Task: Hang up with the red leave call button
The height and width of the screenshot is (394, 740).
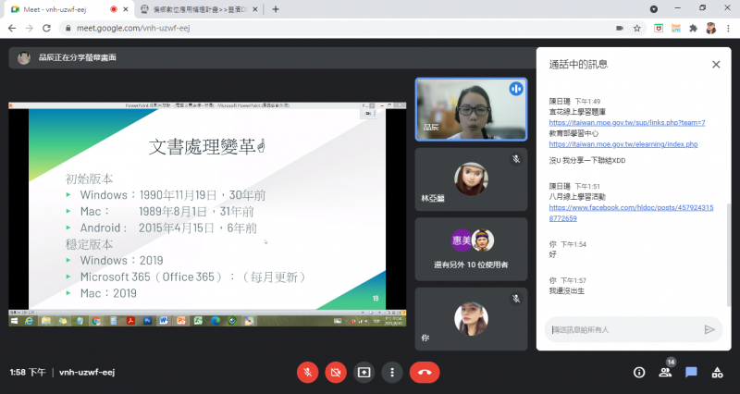Action: (x=425, y=372)
